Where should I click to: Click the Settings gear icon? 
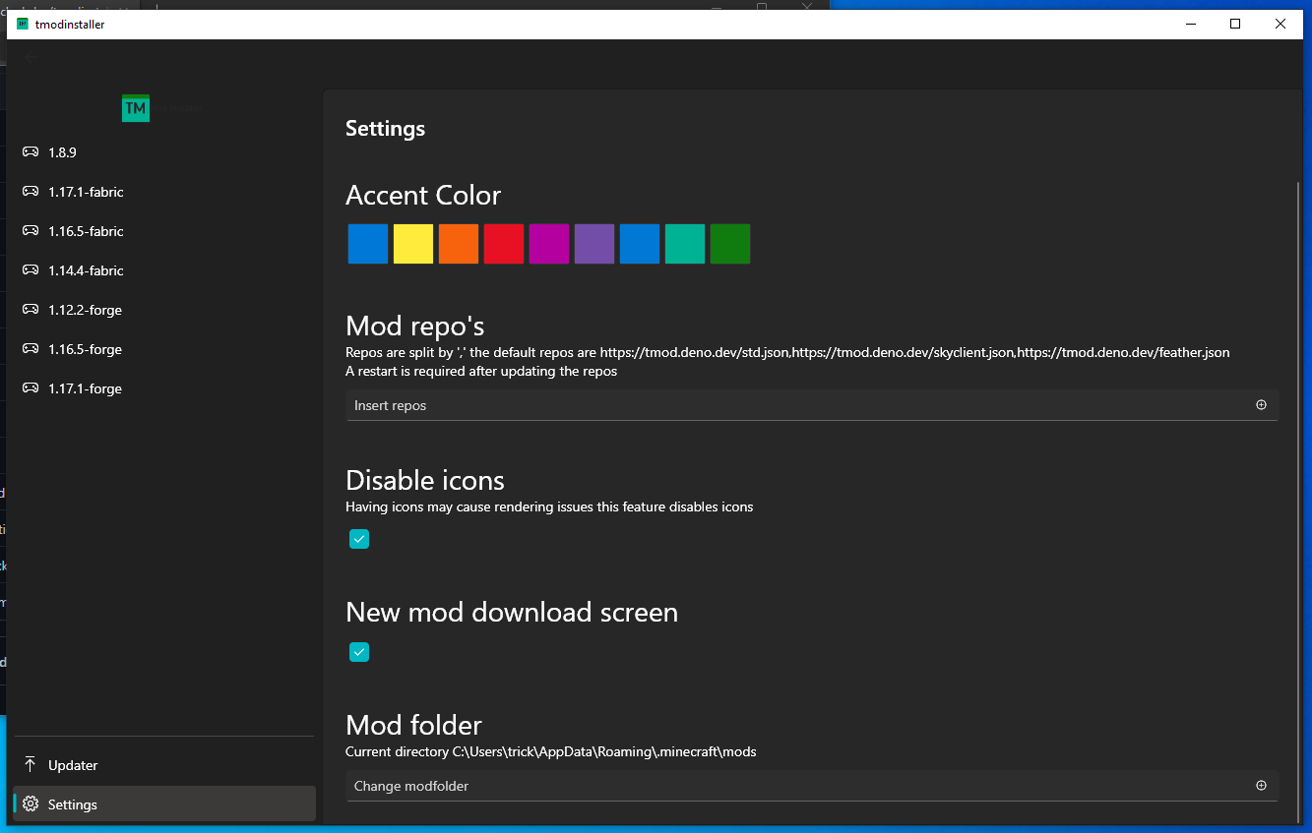click(x=31, y=804)
